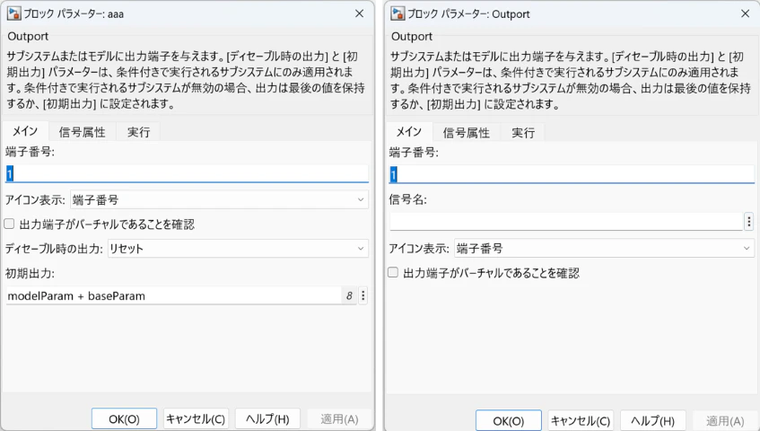Screen dimensions: 760x431
Task: Click the アイコン表示: label in aaa dialog
Action: pos(35,200)
